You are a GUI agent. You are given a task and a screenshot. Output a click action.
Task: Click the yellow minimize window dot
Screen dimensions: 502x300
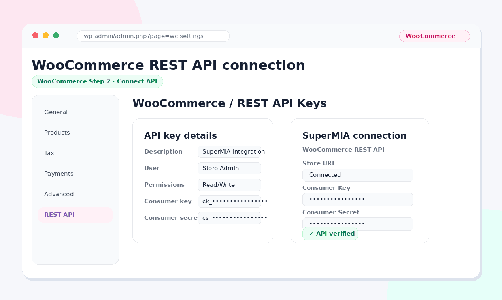point(45,36)
